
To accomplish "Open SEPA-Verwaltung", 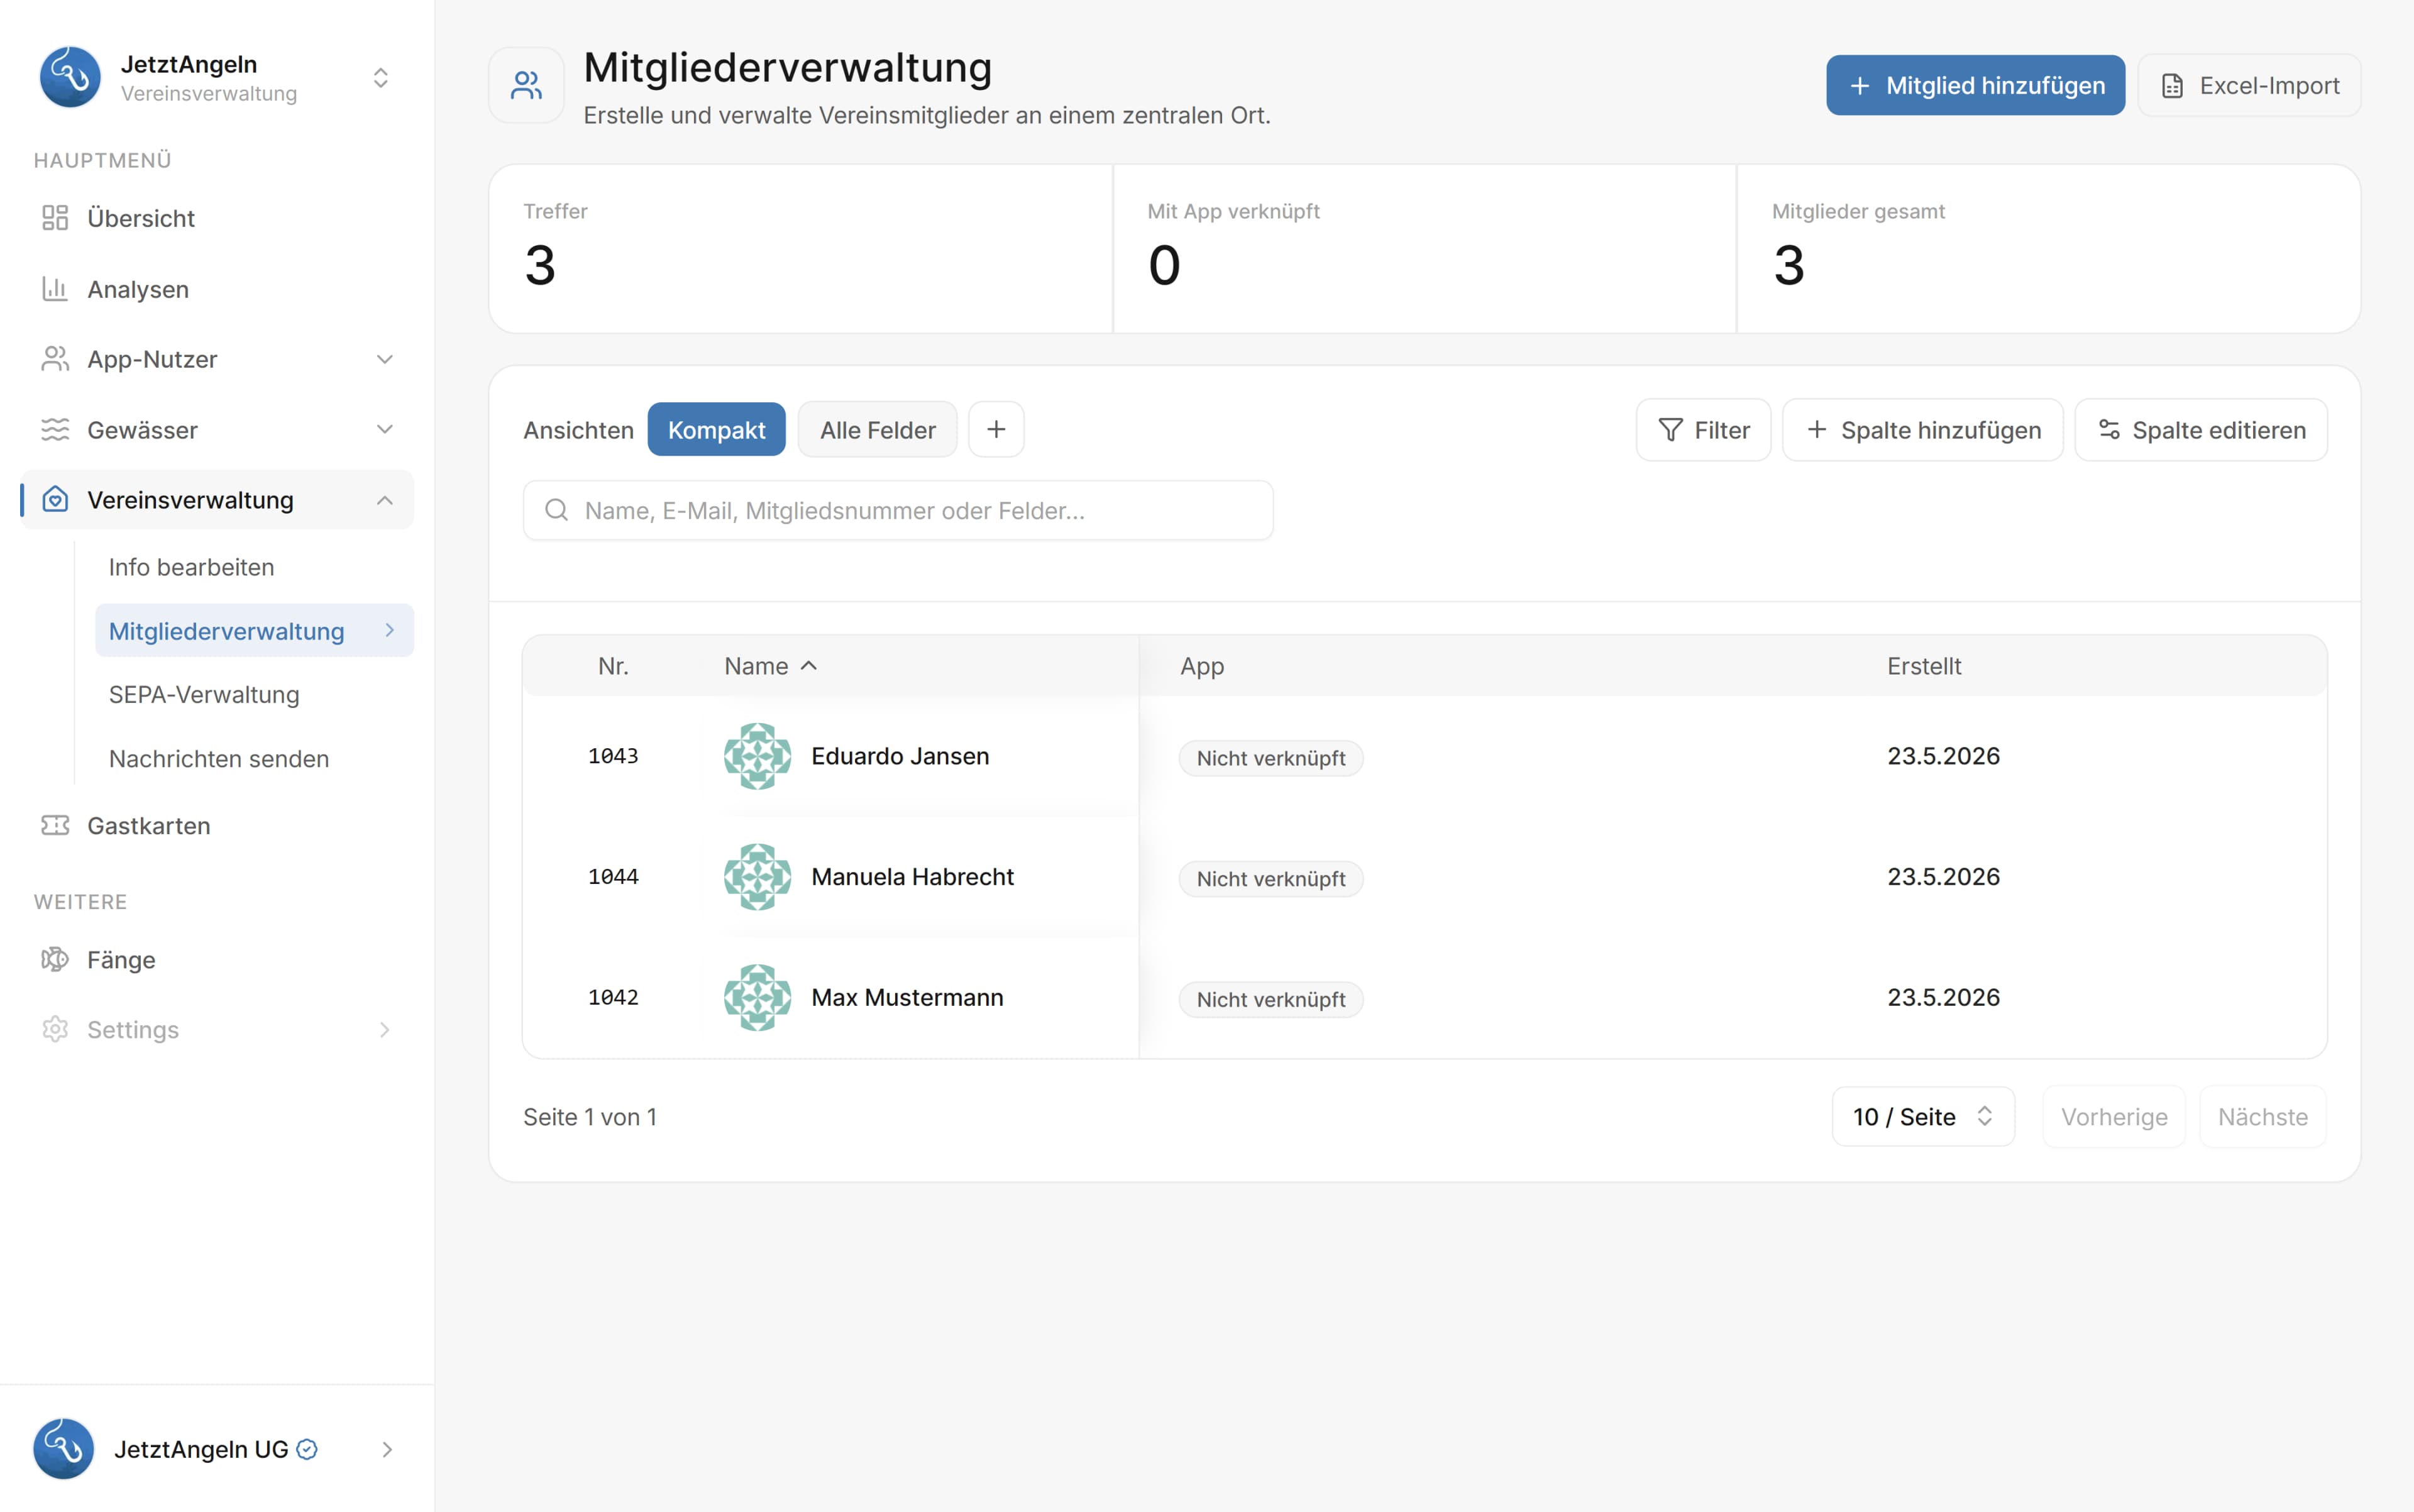I will tap(204, 695).
